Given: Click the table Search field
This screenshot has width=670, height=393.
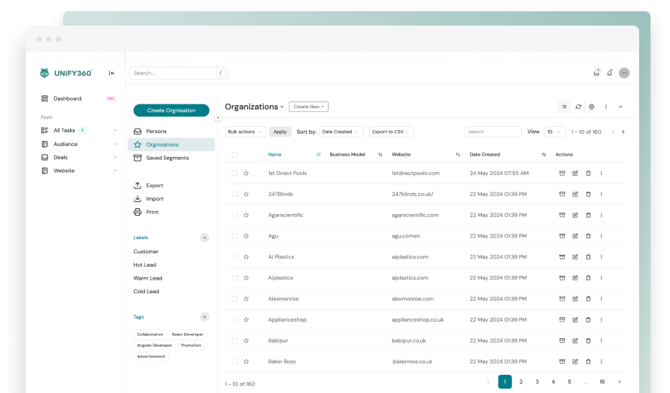Looking at the screenshot, I should pos(493,132).
